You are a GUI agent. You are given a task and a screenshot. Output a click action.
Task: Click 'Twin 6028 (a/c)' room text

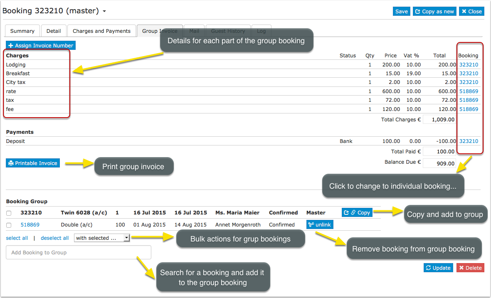[84, 213]
